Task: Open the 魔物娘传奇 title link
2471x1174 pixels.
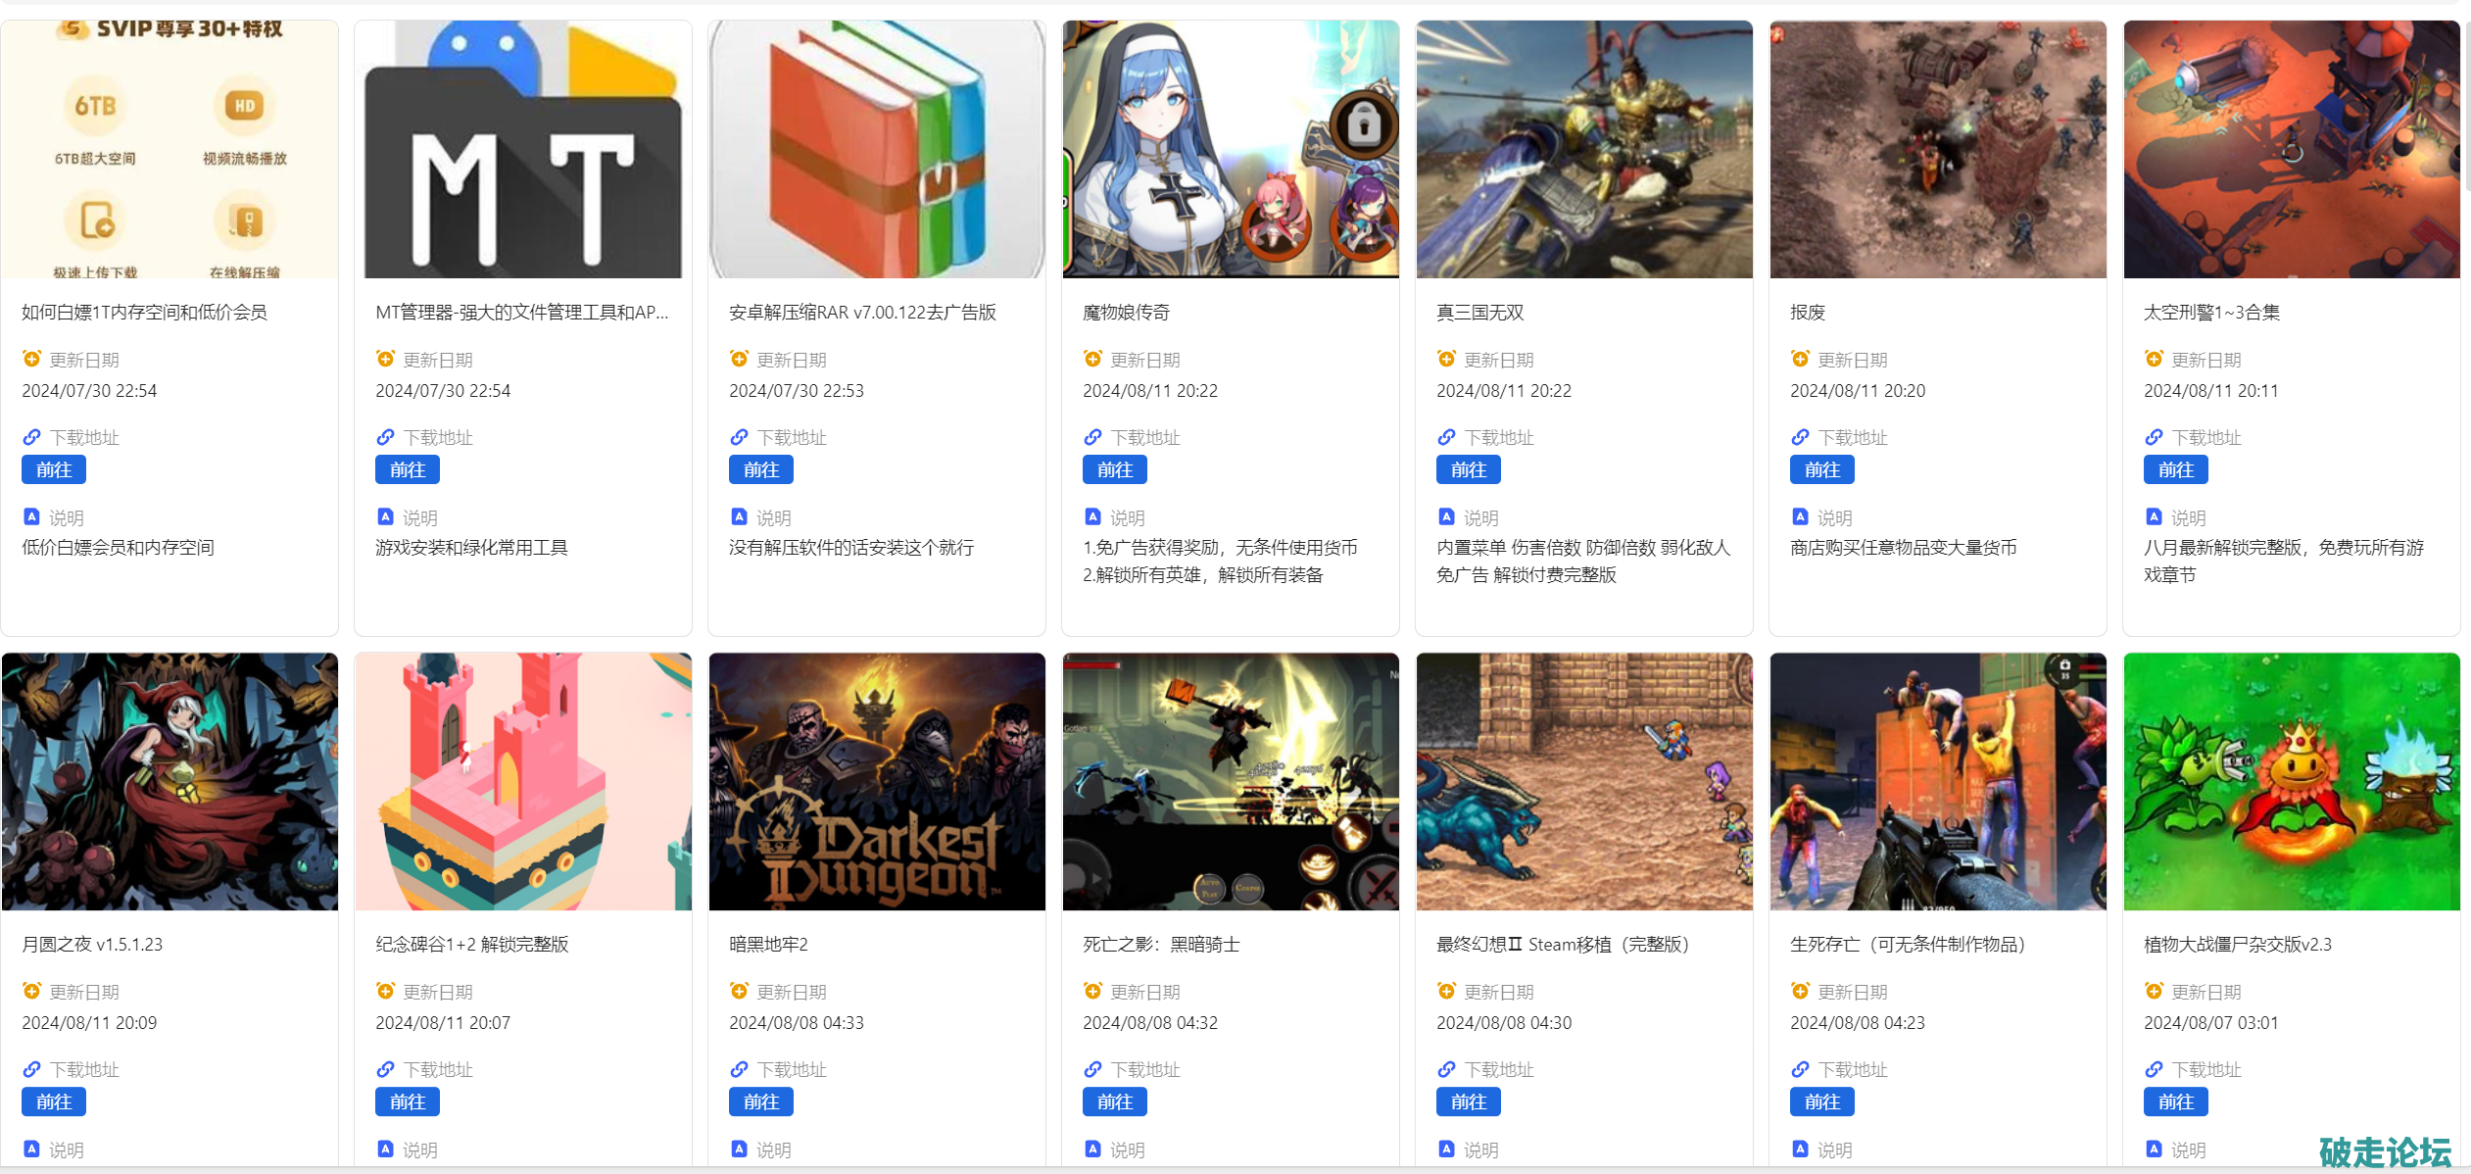Action: [x=1127, y=313]
